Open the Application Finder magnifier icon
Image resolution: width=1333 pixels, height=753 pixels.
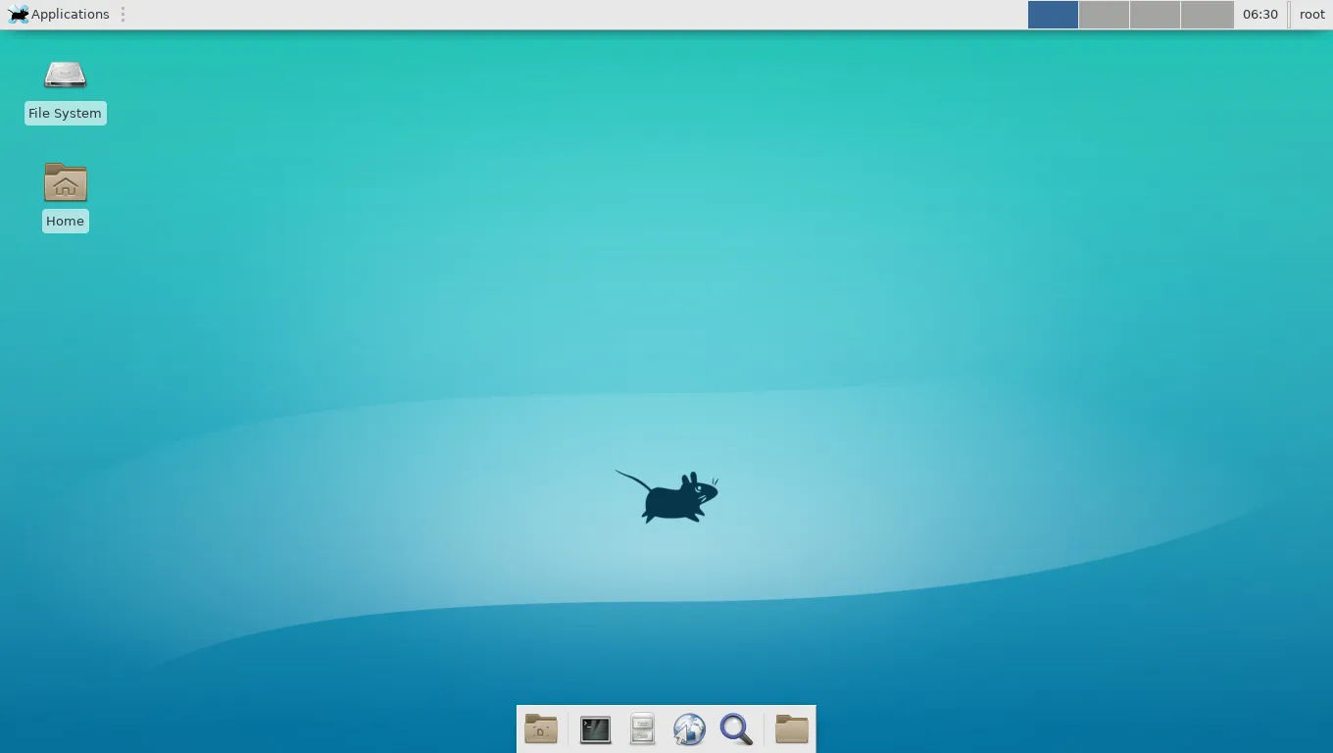coord(736,728)
